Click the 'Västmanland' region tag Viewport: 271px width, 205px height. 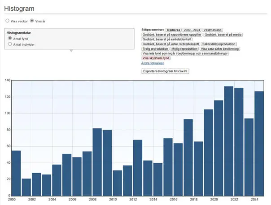click(213, 29)
